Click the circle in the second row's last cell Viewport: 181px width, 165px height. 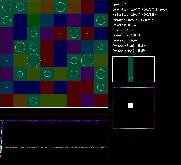pyautogui.click(x=101, y=20)
